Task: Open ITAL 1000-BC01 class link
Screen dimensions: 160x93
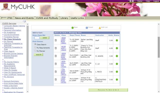Action: (63, 72)
